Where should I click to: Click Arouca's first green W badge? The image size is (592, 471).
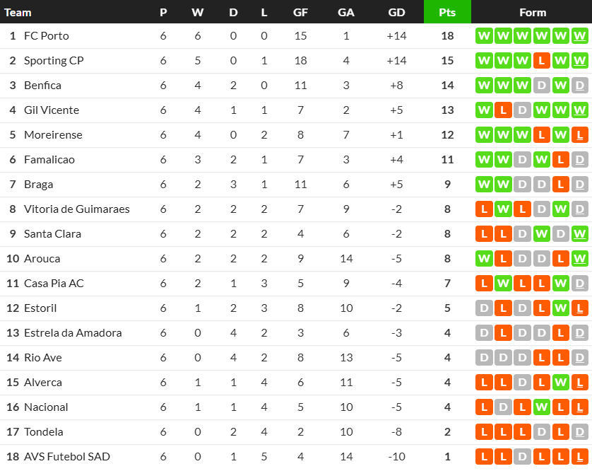pyautogui.click(x=484, y=259)
